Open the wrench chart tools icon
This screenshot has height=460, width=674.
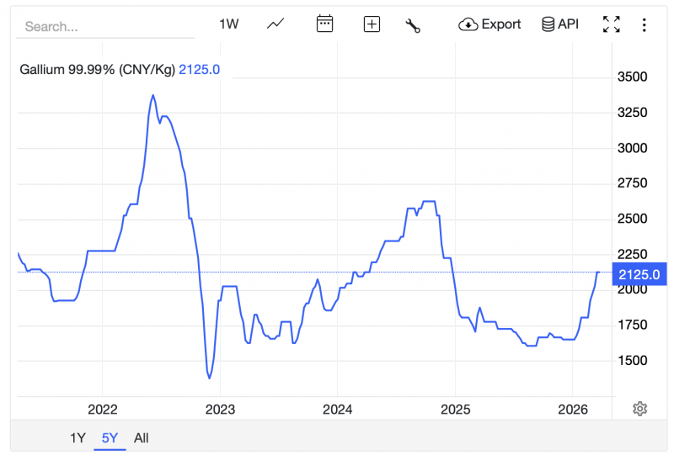[413, 24]
